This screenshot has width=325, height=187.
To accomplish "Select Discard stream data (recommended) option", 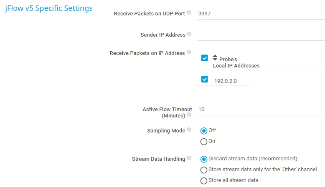I will (204, 159).
